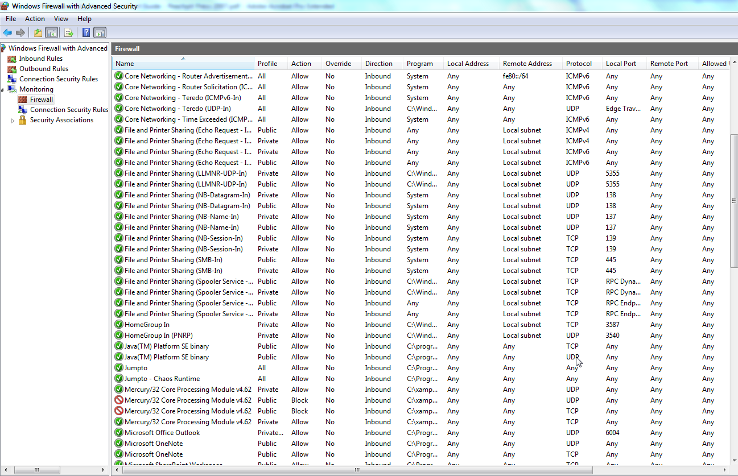This screenshot has width=738, height=476.
Task: Expand the Security Associations tree node
Action: pyautogui.click(x=13, y=119)
